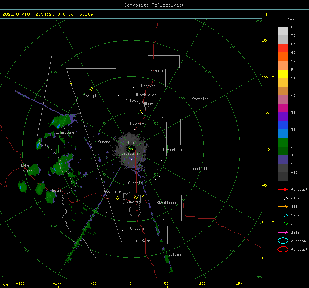Viewport: 309px width, 288px height.
Task: Click the Vulcan label
Action: pyautogui.click(x=175, y=254)
